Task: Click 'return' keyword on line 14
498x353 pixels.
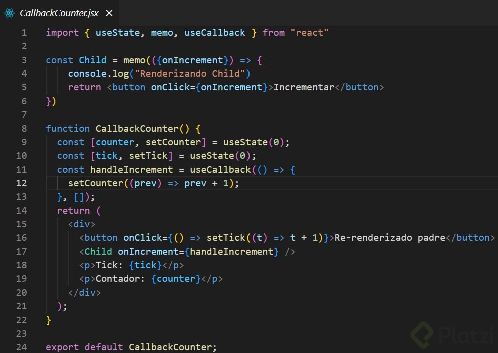Action: [73, 210]
